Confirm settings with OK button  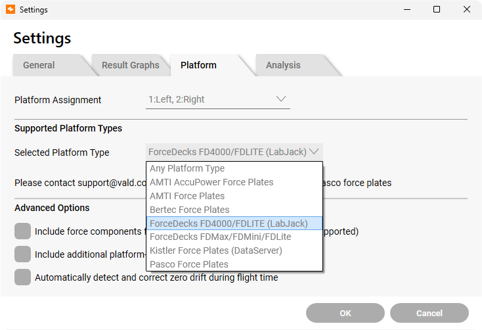pos(345,313)
